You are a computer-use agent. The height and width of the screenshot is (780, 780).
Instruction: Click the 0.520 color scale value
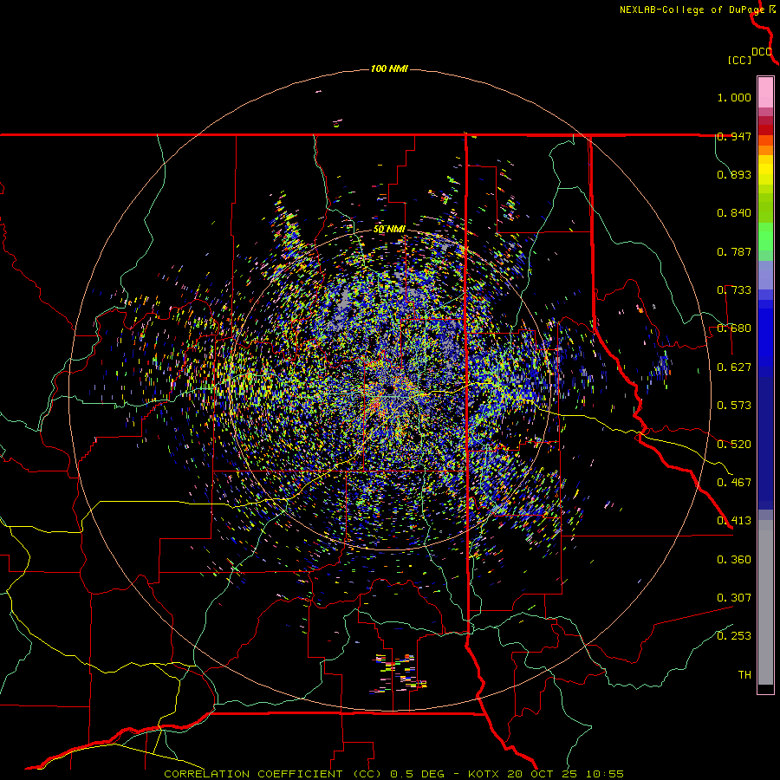coord(734,445)
